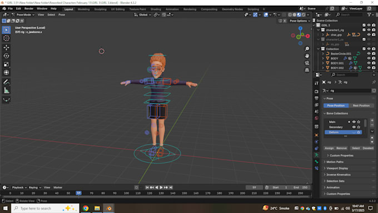Add a bone collection with plus button
Viewport: 378px width, 213px height.
(x=372, y=120)
